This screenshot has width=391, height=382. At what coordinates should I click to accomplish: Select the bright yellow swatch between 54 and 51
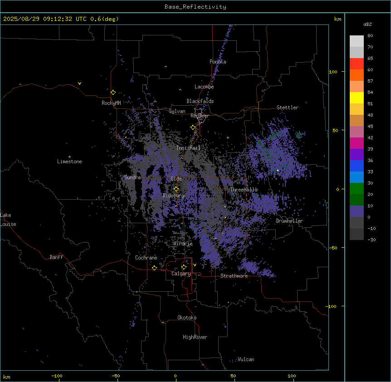pyautogui.click(x=357, y=98)
